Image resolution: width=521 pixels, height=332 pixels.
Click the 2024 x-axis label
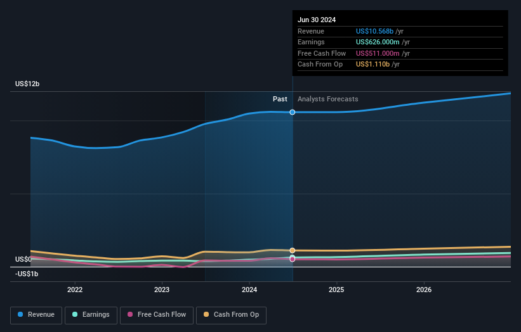(249, 290)
